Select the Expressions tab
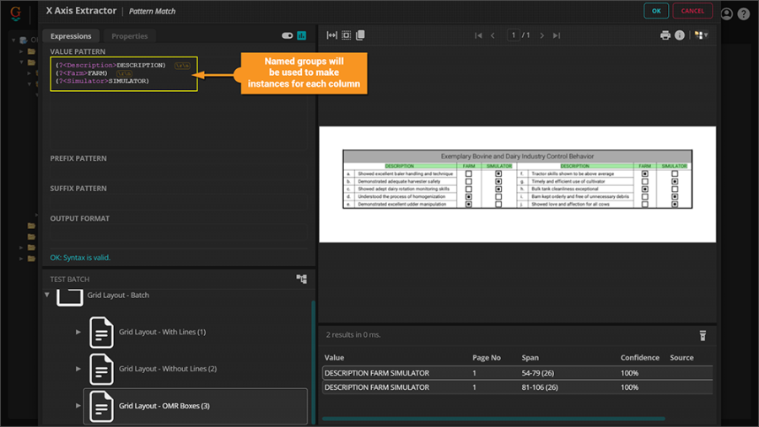759x427 pixels. [71, 36]
